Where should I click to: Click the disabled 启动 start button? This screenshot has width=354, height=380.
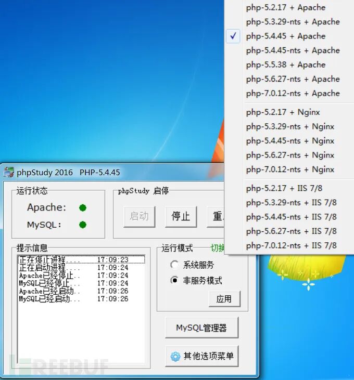coord(139,216)
